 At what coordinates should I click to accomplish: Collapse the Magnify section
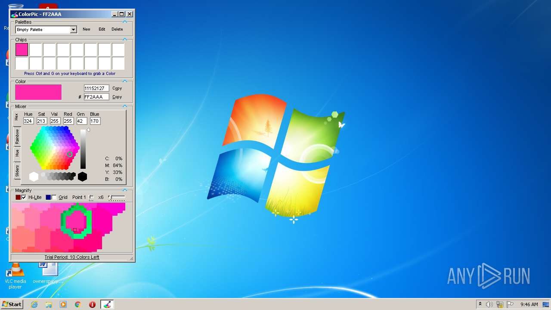[x=125, y=190]
